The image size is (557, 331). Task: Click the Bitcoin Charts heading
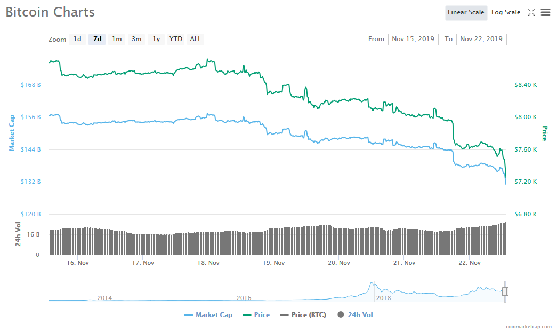coord(50,12)
